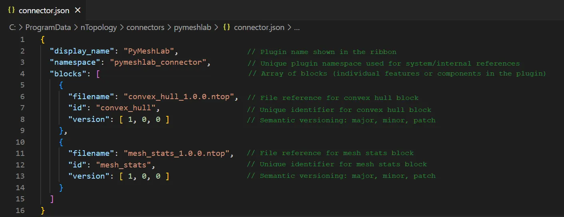Click comment "Unique identifier for convex hull block"
Viewport: 564px width, 217px height.
coord(339,110)
